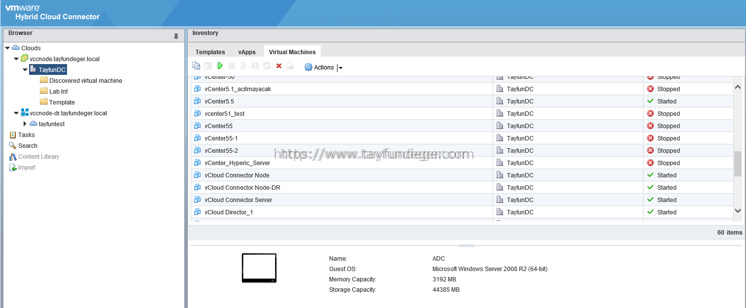
Task: Collapse the Clouds tree node
Action: 7,48
